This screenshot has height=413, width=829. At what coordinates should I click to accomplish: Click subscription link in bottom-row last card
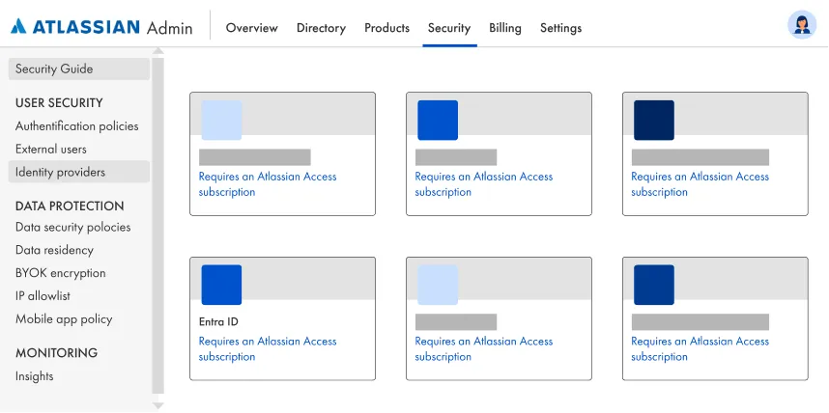pyautogui.click(x=700, y=349)
